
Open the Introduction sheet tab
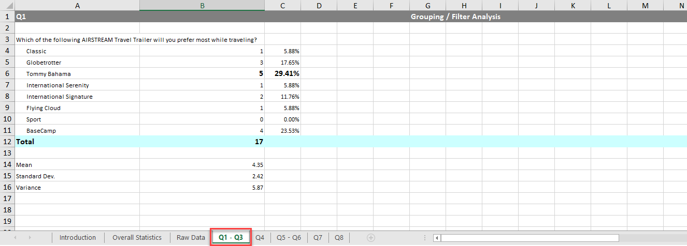pyautogui.click(x=78, y=238)
